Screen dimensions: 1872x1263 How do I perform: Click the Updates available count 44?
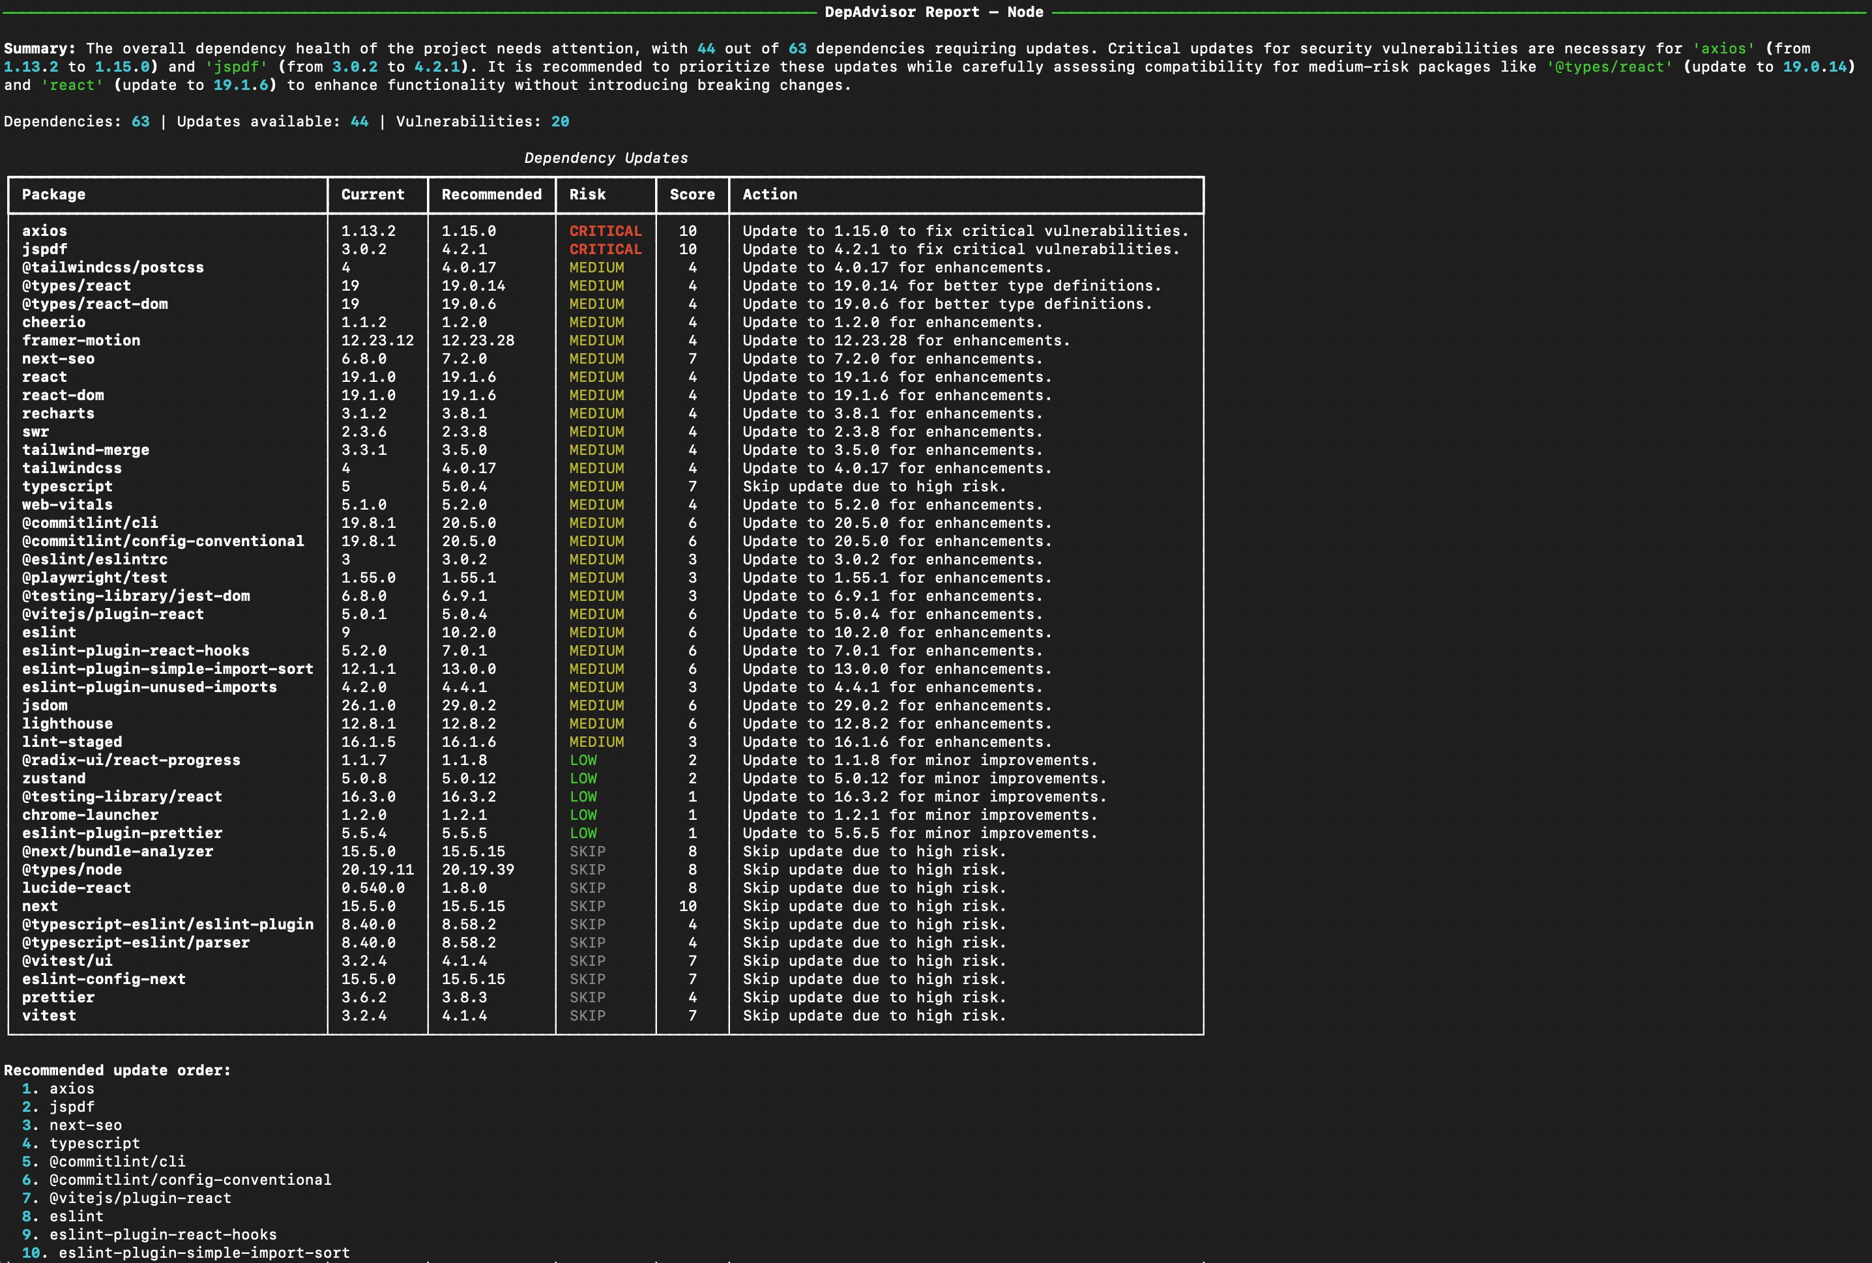358,121
